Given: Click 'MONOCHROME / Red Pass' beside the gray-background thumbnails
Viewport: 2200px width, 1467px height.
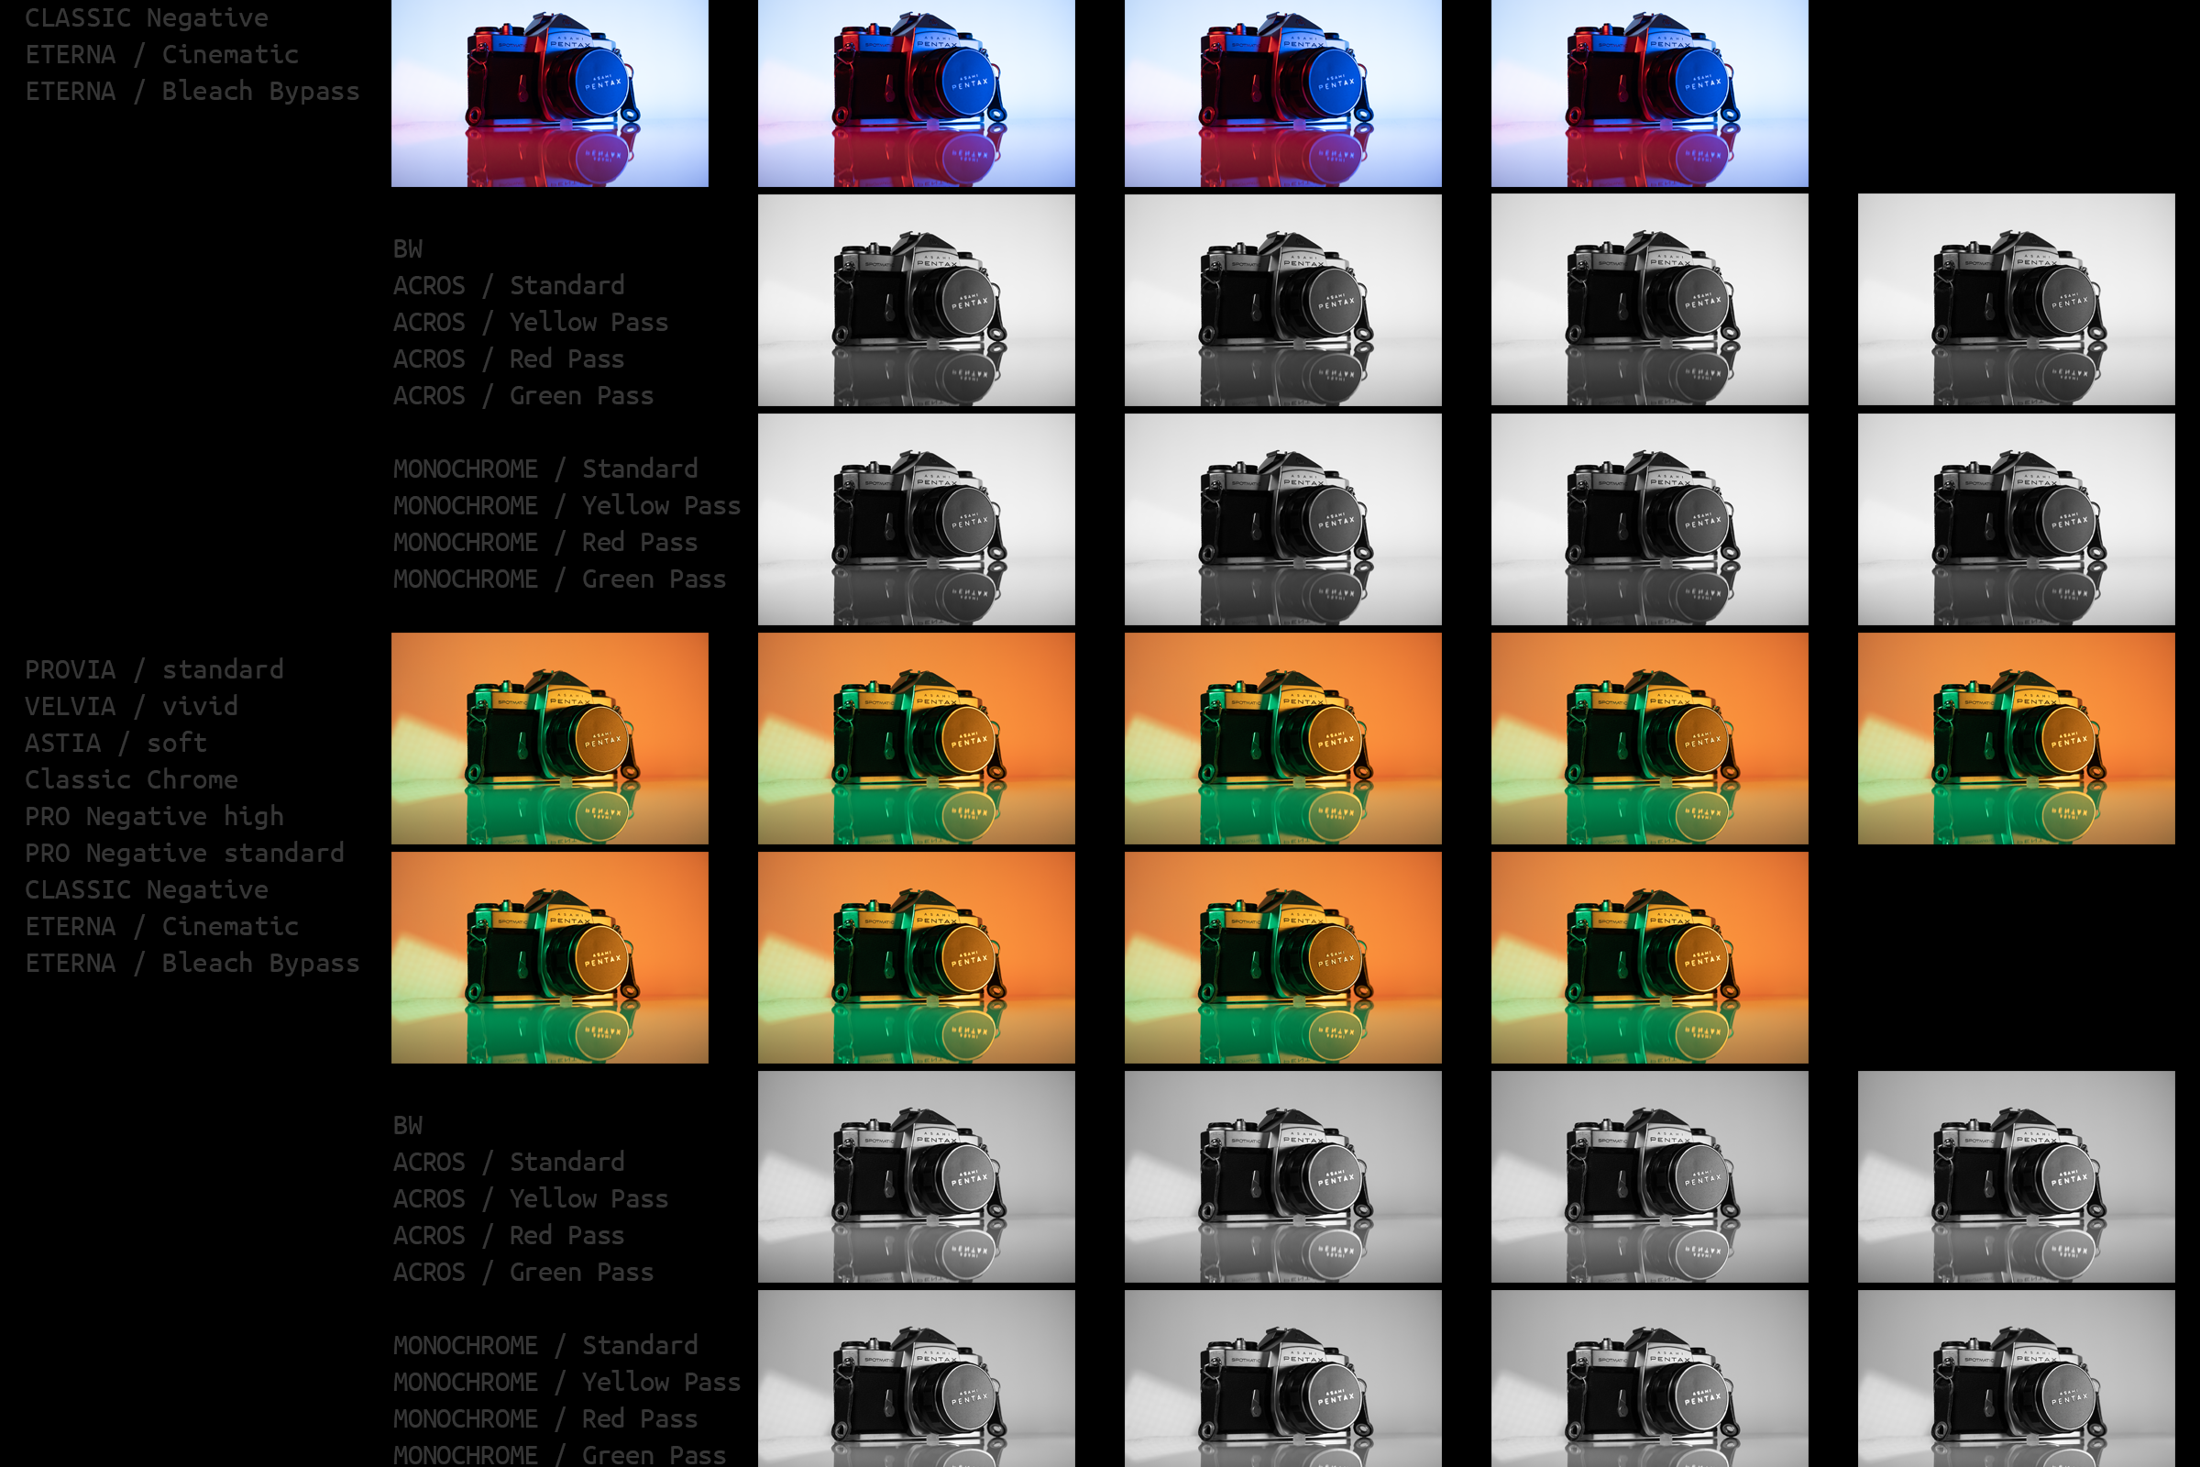Looking at the screenshot, I should [x=545, y=1419].
